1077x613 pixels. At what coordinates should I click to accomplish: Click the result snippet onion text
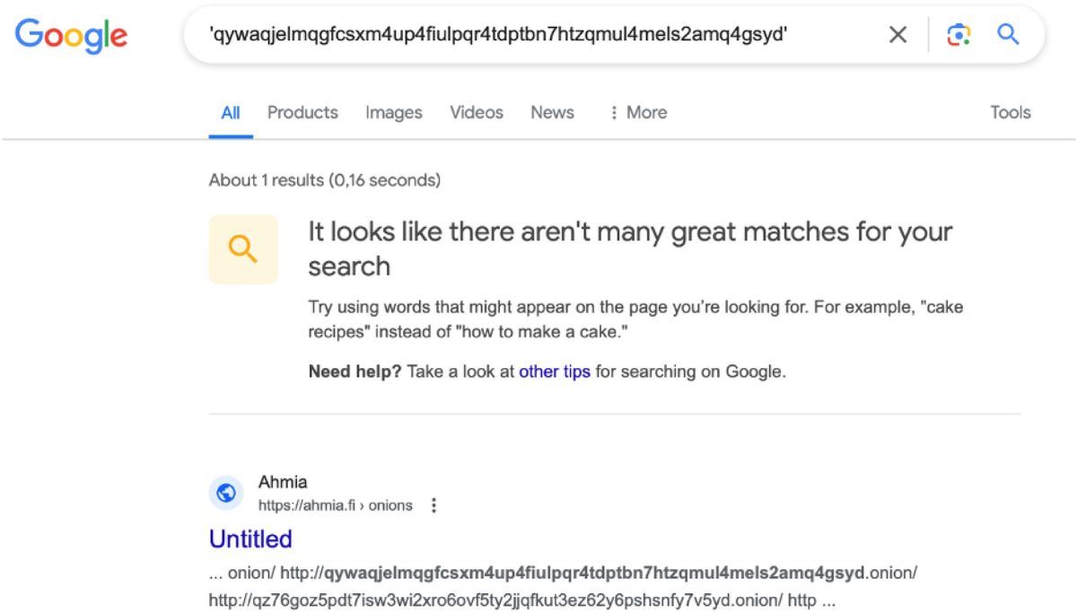pyautogui.click(x=563, y=585)
